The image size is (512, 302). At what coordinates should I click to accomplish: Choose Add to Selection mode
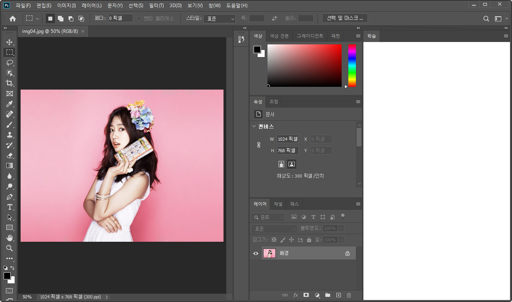(x=61, y=18)
